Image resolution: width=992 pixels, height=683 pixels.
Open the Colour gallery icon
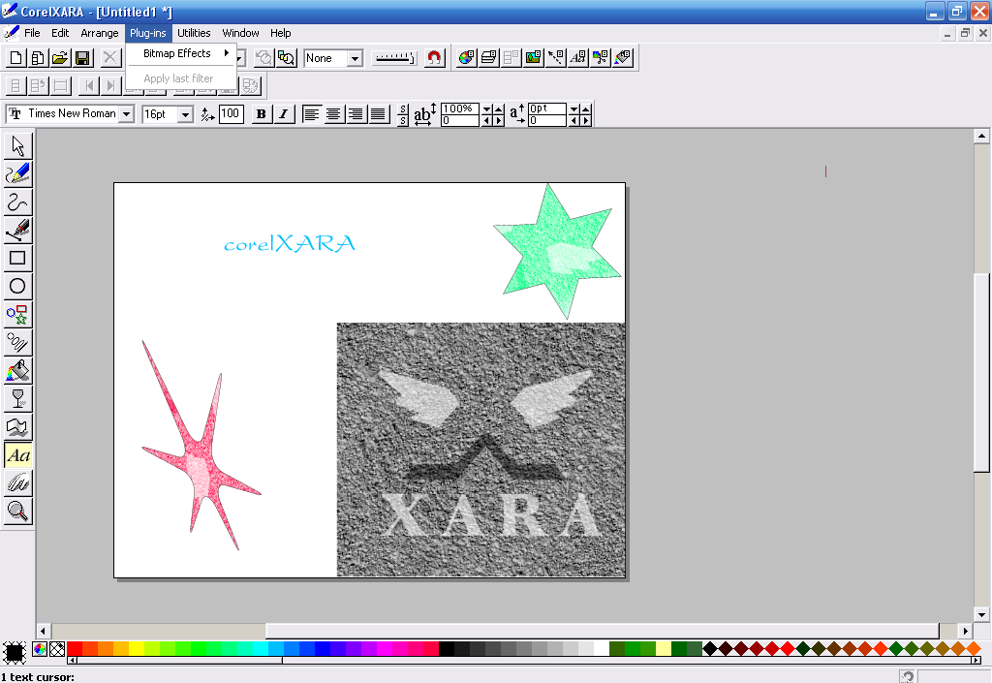467,58
